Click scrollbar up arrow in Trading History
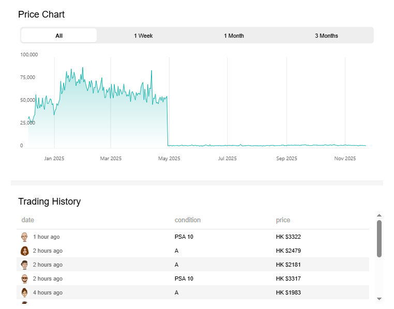The width and height of the screenshot is (394, 309). point(379,215)
